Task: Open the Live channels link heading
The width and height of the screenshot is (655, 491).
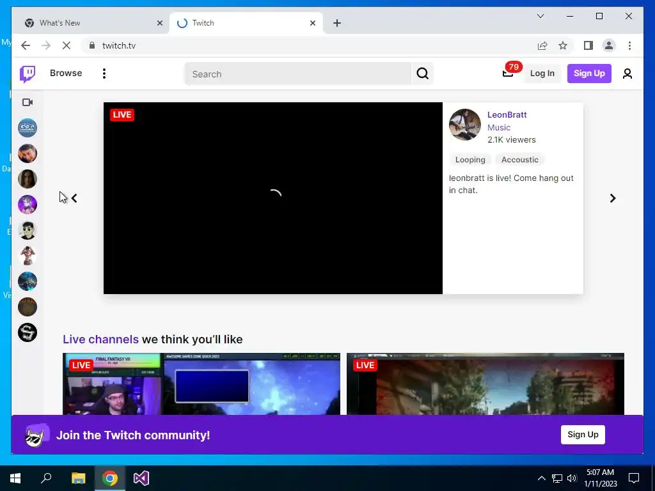Action: click(100, 339)
